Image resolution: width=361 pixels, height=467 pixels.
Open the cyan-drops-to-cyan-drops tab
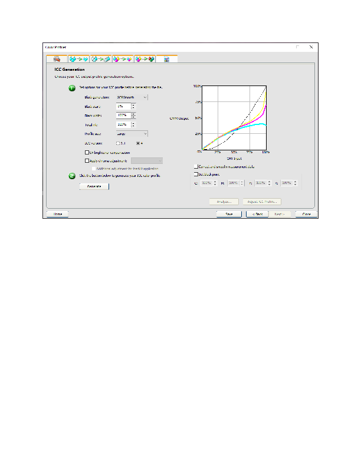pos(78,59)
